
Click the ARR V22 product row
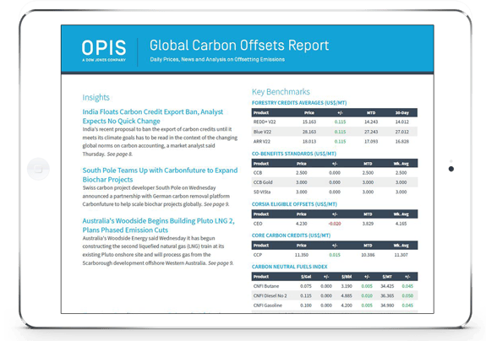point(335,142)
